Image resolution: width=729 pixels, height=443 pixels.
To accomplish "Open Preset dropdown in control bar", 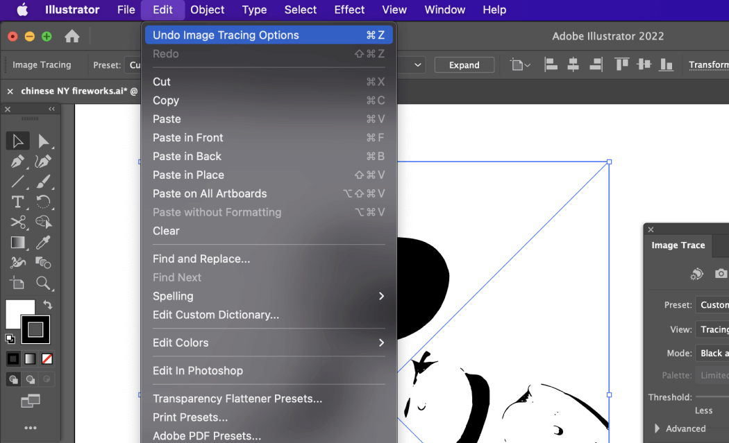I will click(133, 65).
